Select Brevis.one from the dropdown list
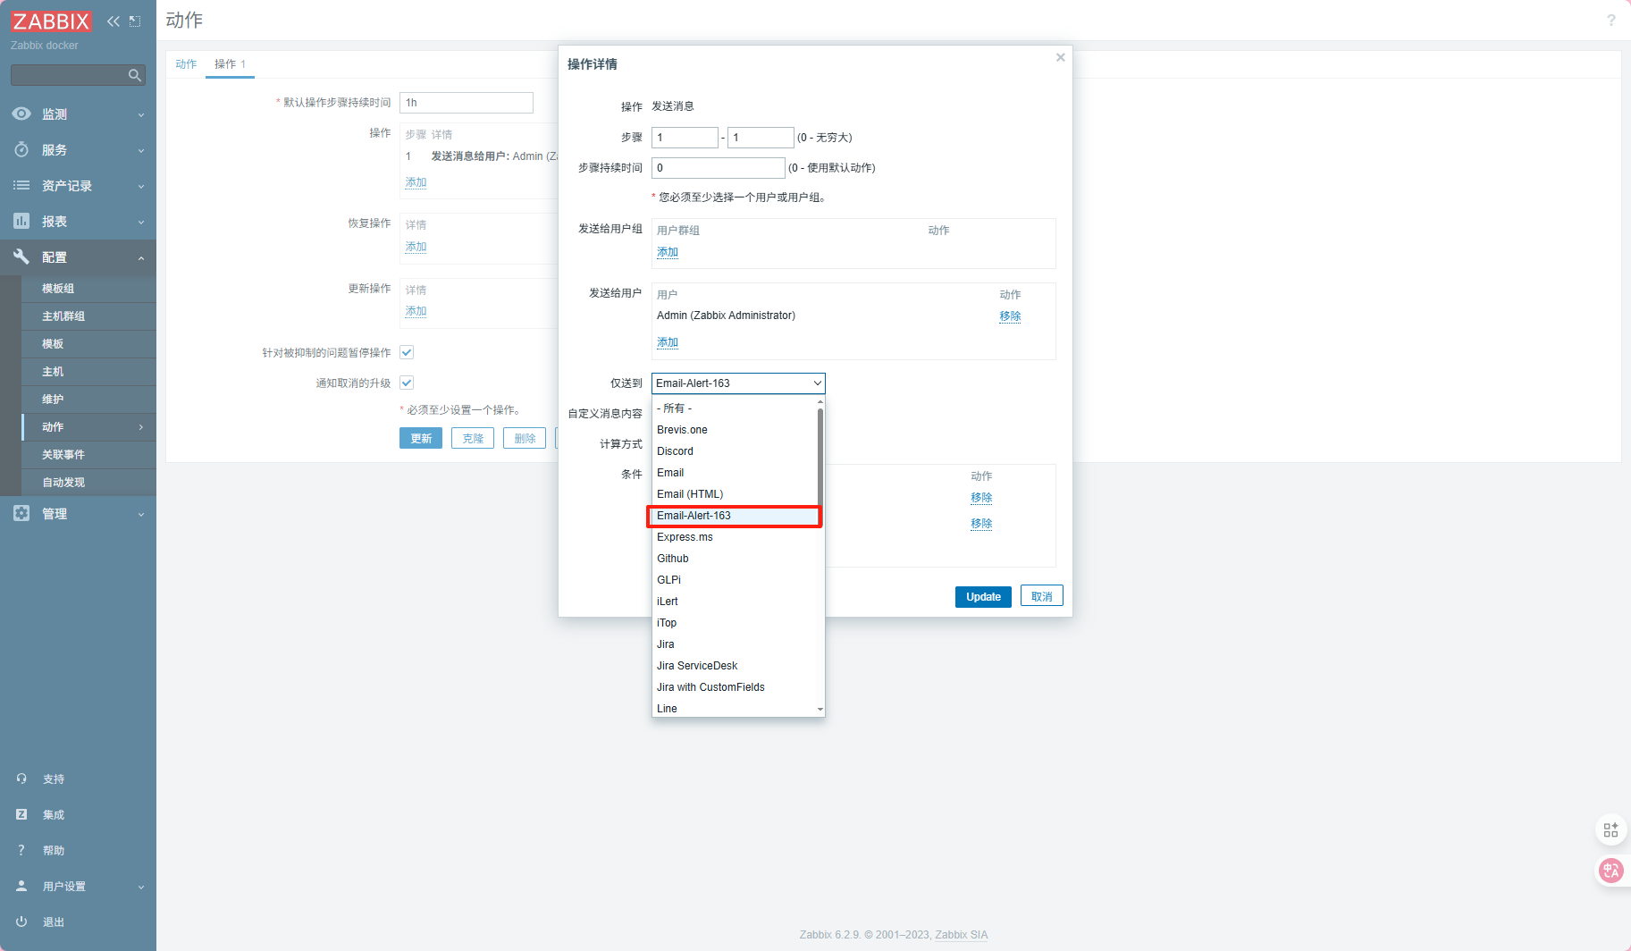 pyautogui.click(x=735, y=430)
